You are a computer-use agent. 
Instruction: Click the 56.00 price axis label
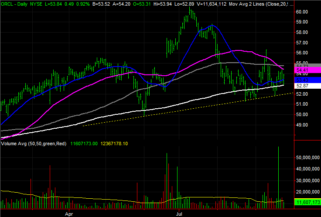(302, 53)
